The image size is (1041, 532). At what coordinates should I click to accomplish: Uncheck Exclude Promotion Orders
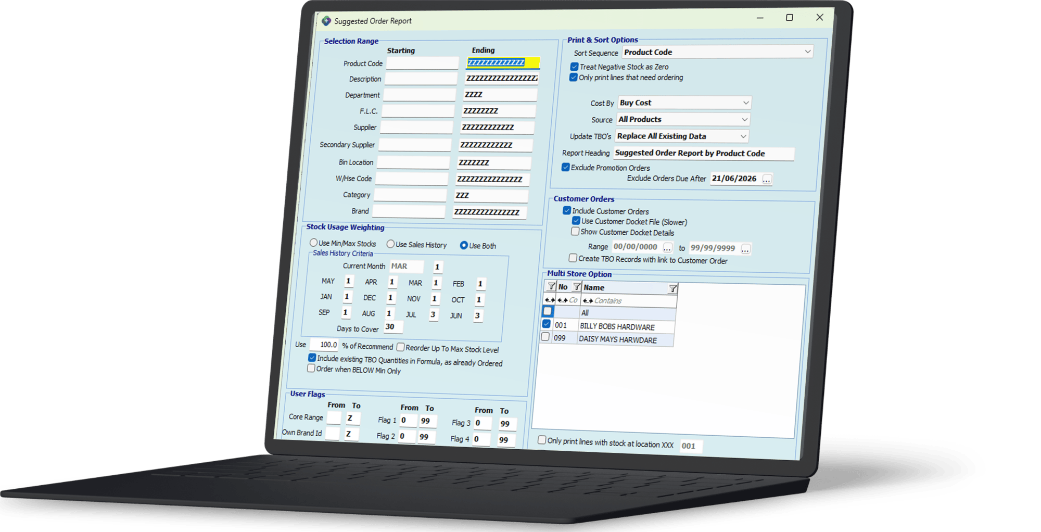565,167
